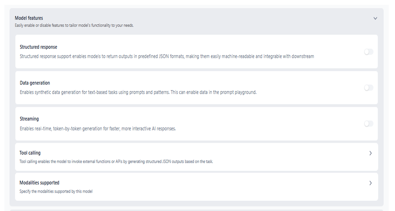
Task: Open the Modalities supported title
Action: click(39, 183)
